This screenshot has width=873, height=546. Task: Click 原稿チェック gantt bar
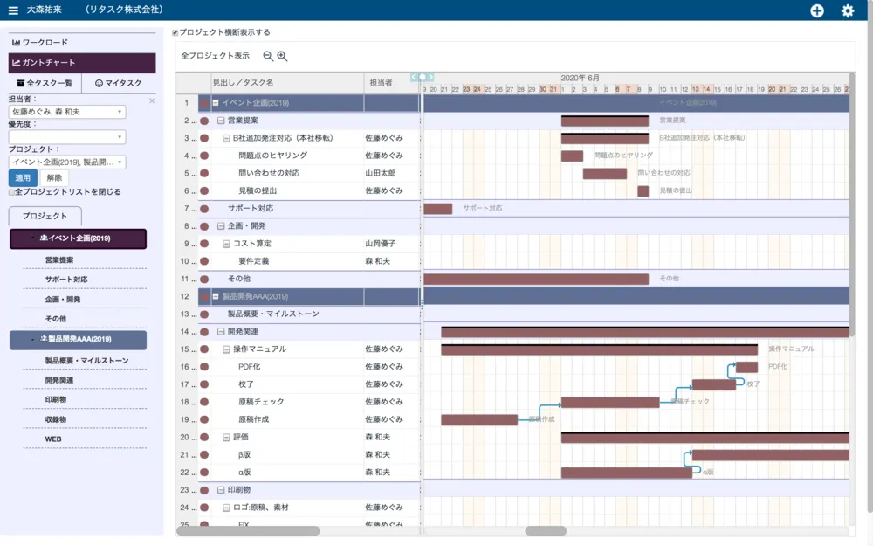[x=610, y=402]
